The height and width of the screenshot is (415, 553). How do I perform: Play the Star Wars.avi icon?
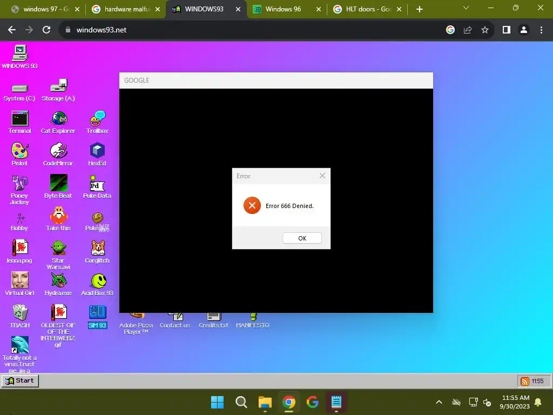click(58, 255)
